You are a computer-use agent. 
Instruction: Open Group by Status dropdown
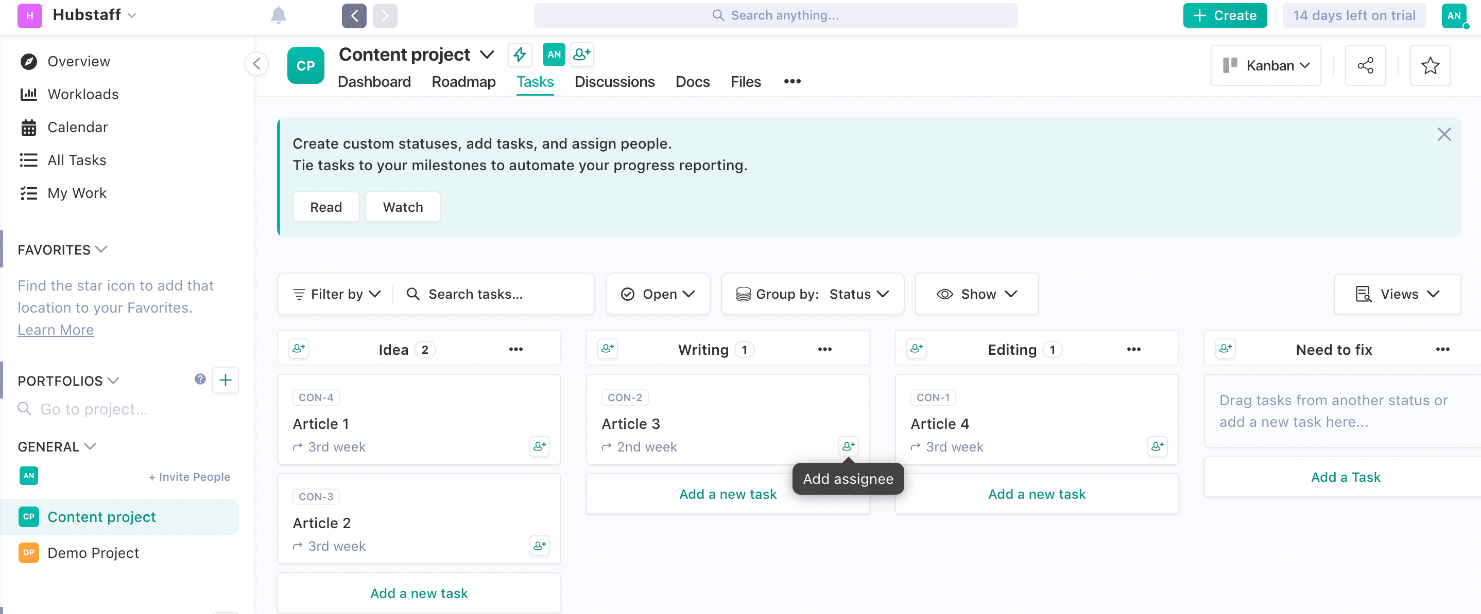pyautogui.click(x=813, y=293)
